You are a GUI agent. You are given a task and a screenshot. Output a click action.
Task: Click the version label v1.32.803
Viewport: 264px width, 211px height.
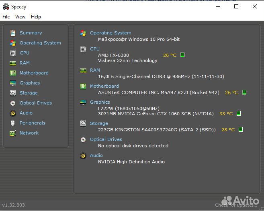(x=14, y=205)
